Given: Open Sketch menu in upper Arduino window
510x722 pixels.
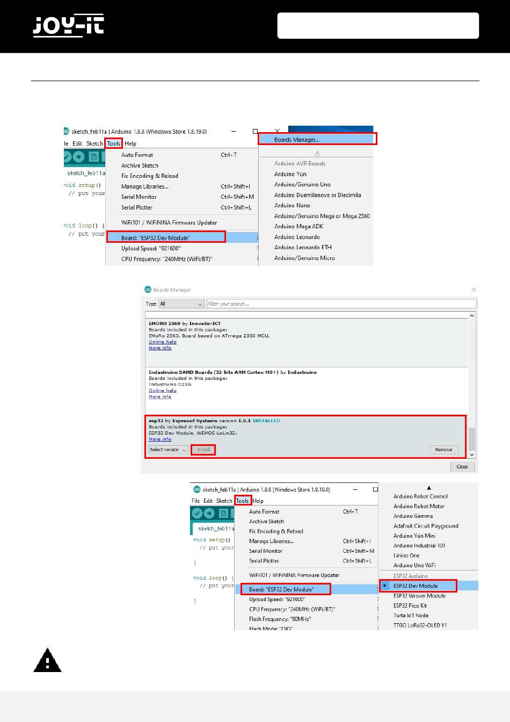Looking at the screenshot, I should pos(94,143).
